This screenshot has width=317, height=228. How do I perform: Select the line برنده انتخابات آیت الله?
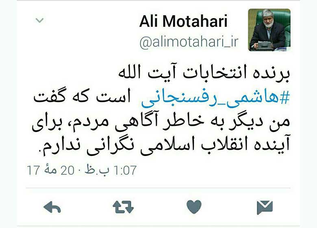(x=204, y=73)
